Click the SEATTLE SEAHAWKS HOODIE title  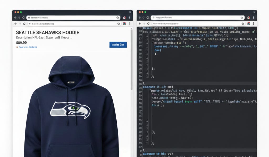(x=48, y=32)
